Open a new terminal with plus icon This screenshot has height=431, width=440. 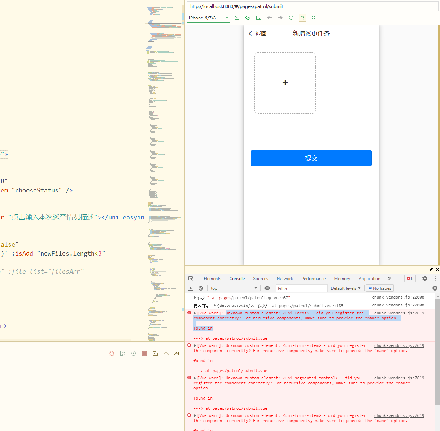coord(155,353)
